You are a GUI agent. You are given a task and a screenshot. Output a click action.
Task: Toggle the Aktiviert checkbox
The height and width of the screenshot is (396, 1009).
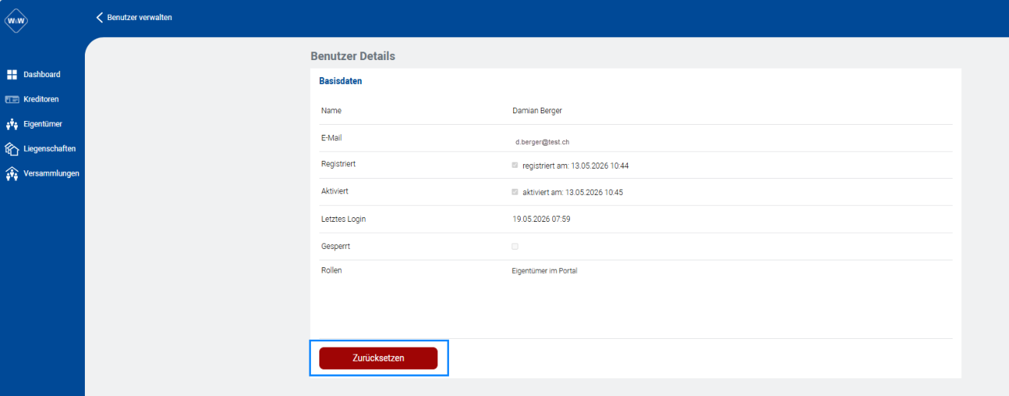pos(515,192)
